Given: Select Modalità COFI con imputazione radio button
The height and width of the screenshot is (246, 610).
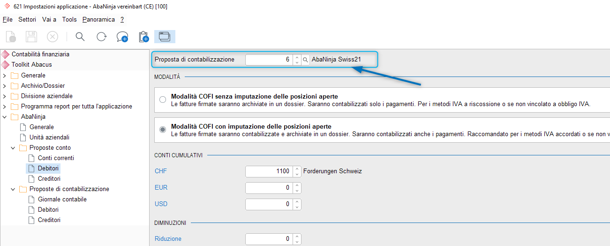Looking at the screenshot, I should coord(163,130).
